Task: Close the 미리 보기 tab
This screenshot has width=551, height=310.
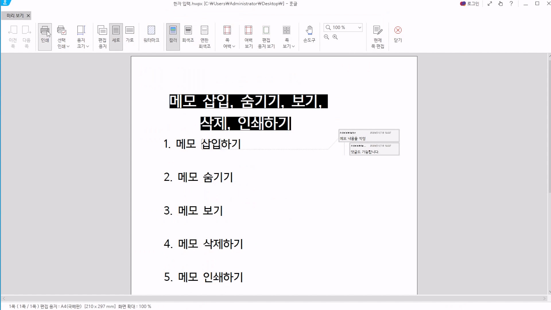Action: point(28,16)
